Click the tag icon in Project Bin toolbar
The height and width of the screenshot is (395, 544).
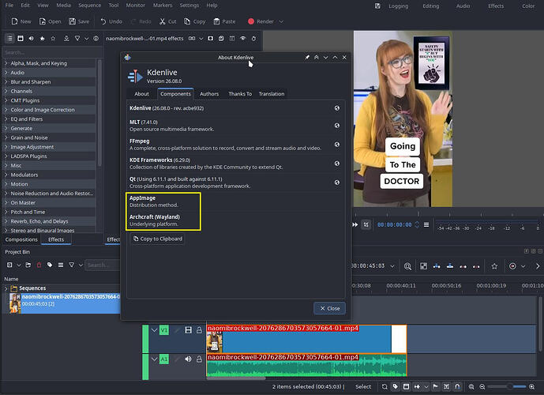pos(50,265)
